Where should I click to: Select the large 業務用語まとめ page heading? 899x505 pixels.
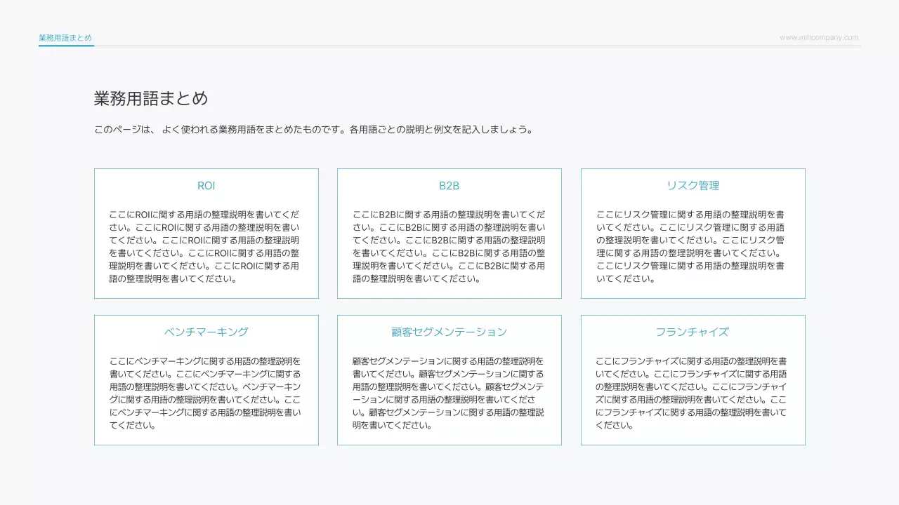[151, 98]
